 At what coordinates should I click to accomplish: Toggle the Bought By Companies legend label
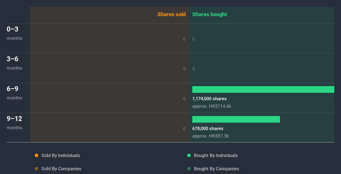[x=216, y=169]
